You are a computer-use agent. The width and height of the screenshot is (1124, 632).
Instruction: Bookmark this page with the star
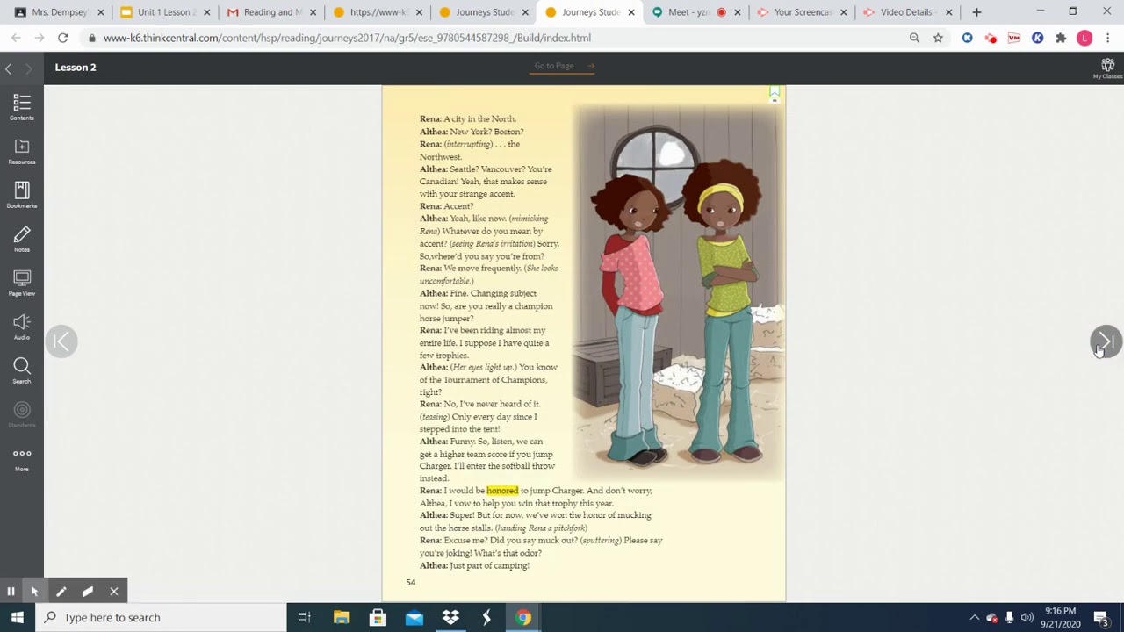pyautogui.click(x=938, y=38)
